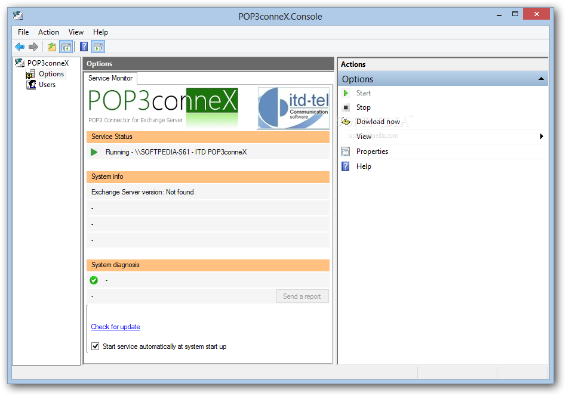Screen dimensions: 566x396
Task: Click the Dowload now icon
Action: pos(346,122)
